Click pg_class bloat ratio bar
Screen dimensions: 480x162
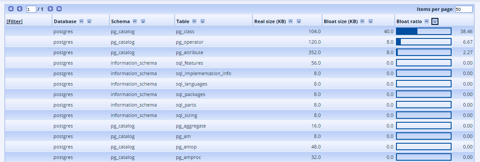click(x=424, y=31)
